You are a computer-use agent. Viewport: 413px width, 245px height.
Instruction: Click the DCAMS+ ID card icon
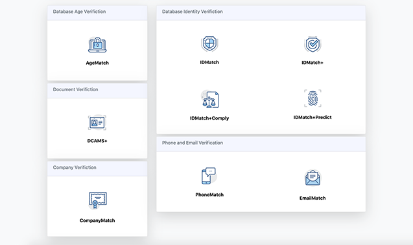[x=97, y=123]
